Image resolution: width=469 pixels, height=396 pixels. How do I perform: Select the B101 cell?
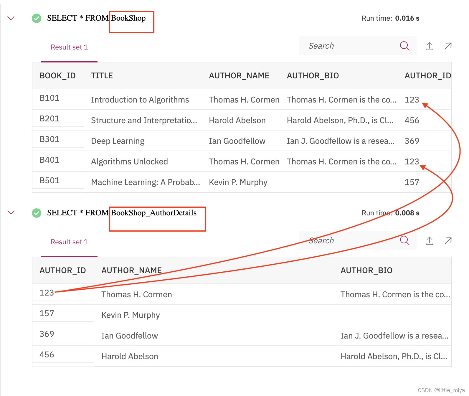(49, 98)
